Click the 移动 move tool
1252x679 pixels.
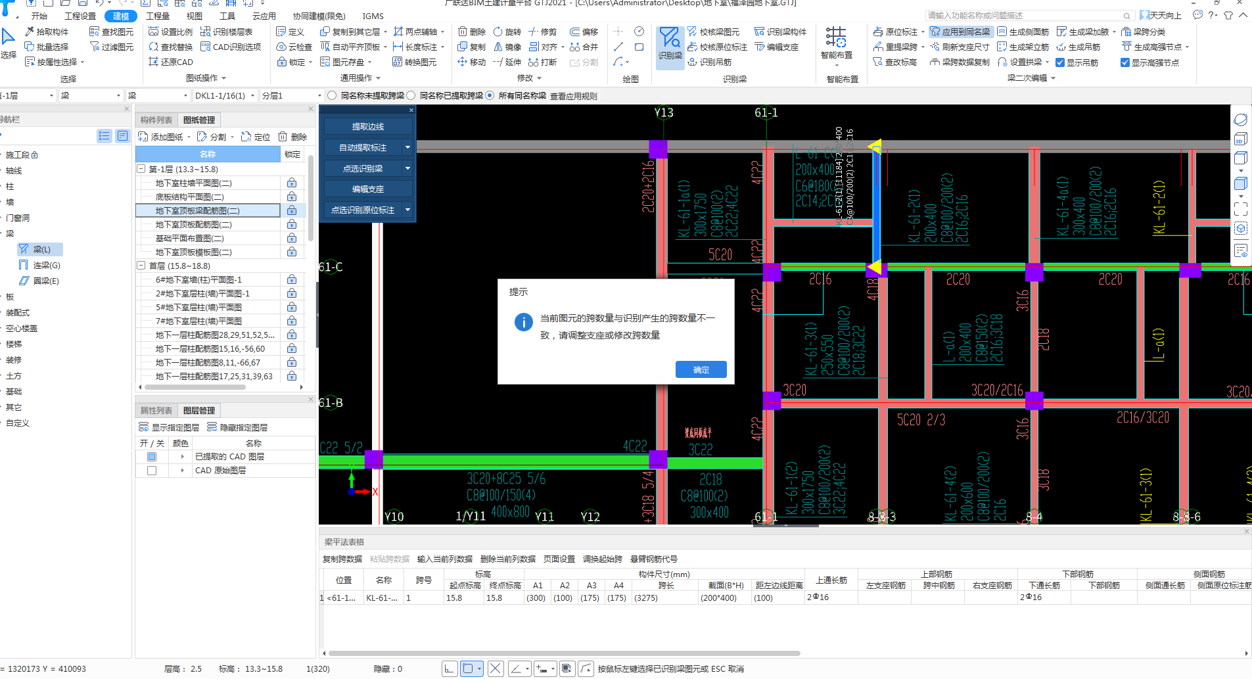[x=472, y=62]
